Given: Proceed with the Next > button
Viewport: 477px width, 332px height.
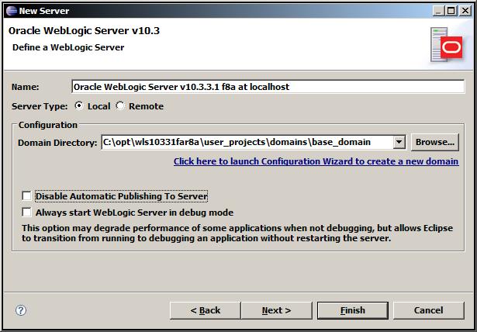Looking at the screenshot, I should (277, 310).
